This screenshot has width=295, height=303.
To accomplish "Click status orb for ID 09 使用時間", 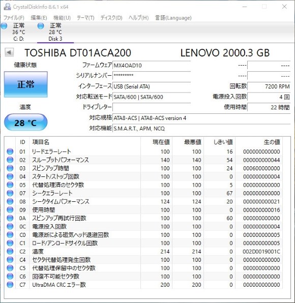I will [x=10, y=209].
